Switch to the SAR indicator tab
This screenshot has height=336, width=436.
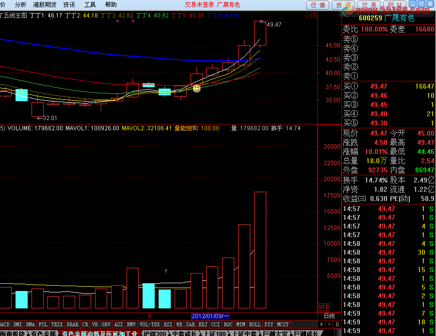191,324
